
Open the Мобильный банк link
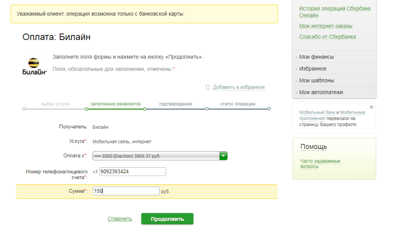[x=317, y=112]
